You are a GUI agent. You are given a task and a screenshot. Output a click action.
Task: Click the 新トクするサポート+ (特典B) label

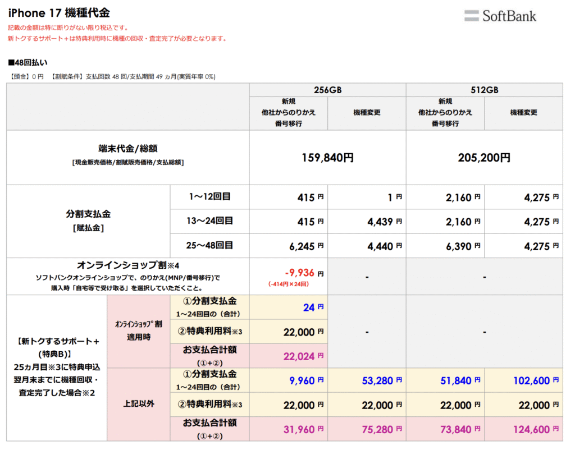[x=56, y=346]
